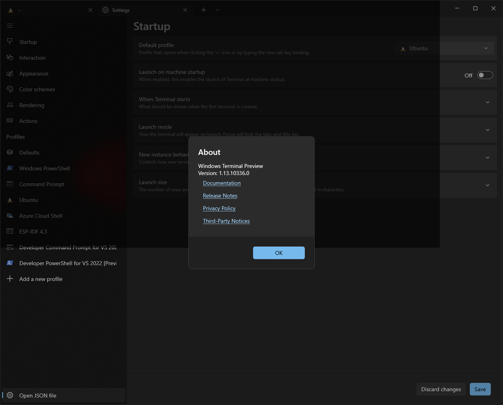Click the Command Prompt profile icon
The image size is (503, 405).
10,184
